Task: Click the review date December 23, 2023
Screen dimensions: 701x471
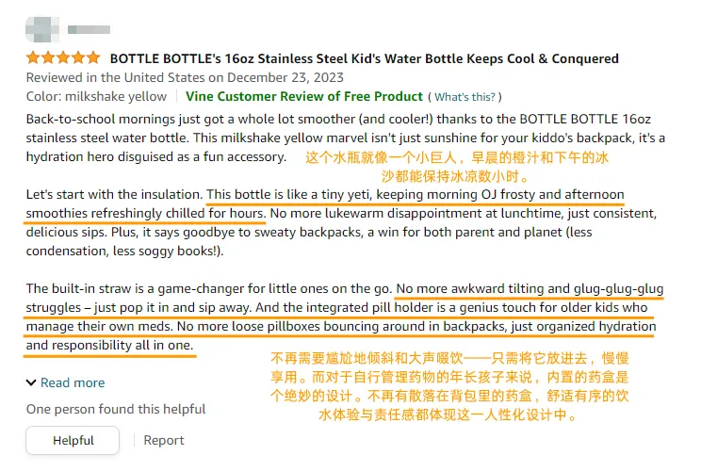Action: point(185,77)
